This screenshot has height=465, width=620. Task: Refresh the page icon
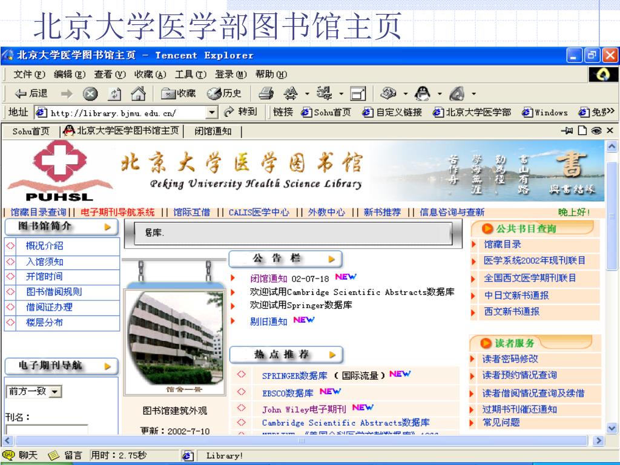pos(114,94)
